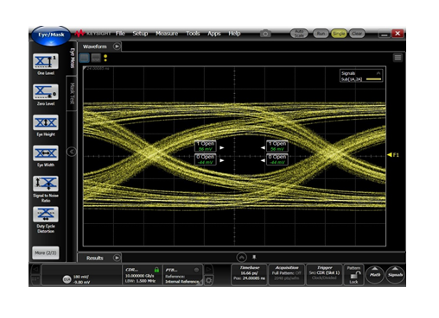Open the Trigger settings panel

[324, 274]
